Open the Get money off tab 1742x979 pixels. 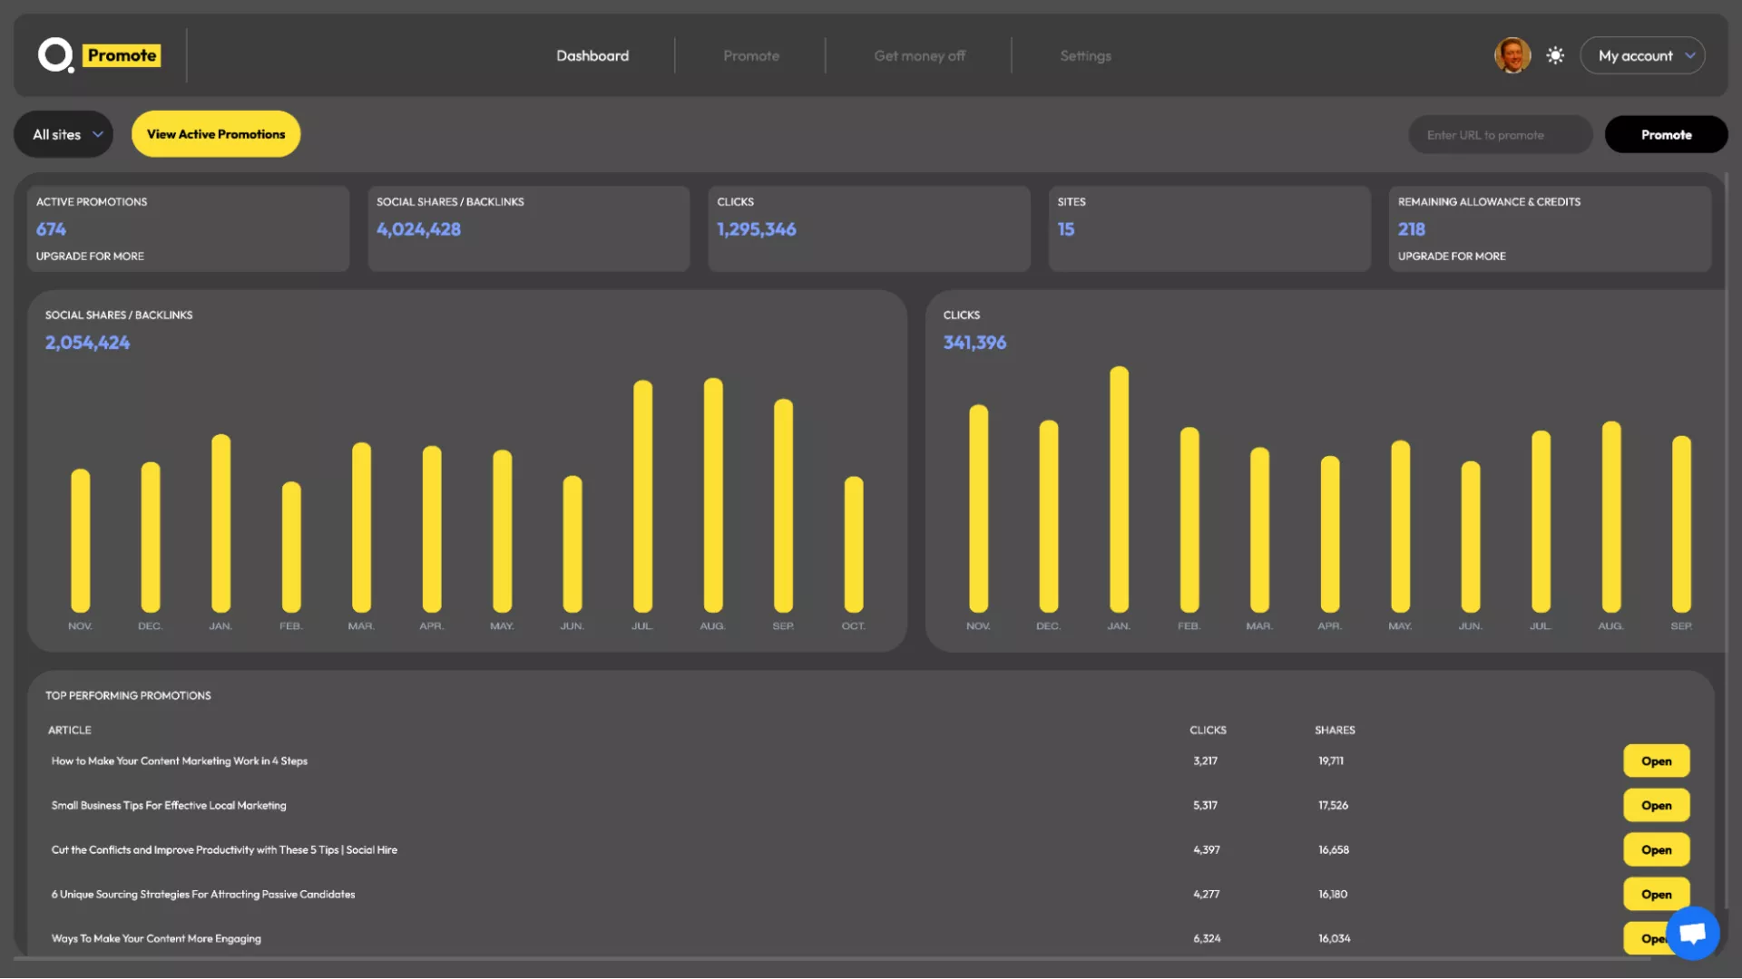click(x=919, y=55)
